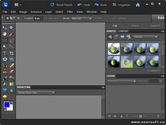This screenshot has height=125, width=166.
Task: Pick the Eyedropper tool
Action: pyautogui.click(x=12, y=34)
